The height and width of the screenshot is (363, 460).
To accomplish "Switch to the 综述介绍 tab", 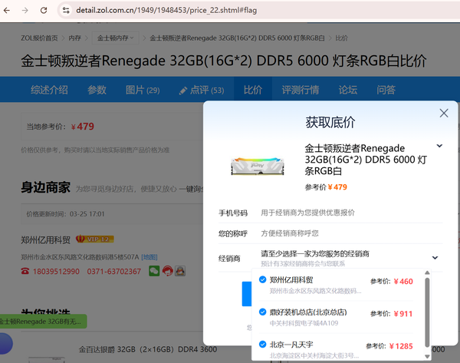I will pos(49,90).
